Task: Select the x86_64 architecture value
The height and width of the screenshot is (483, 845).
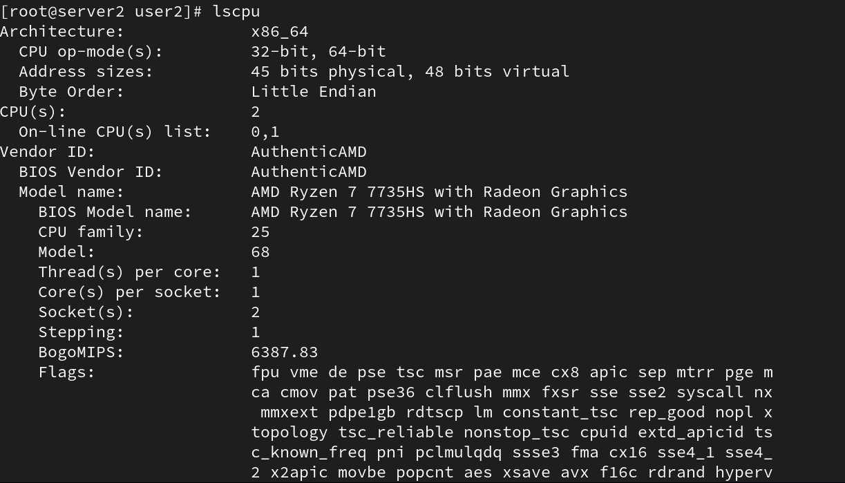Action: pyautogui.click(x=280, y=32)
